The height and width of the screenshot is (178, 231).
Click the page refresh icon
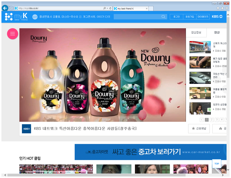pos(110,8)
